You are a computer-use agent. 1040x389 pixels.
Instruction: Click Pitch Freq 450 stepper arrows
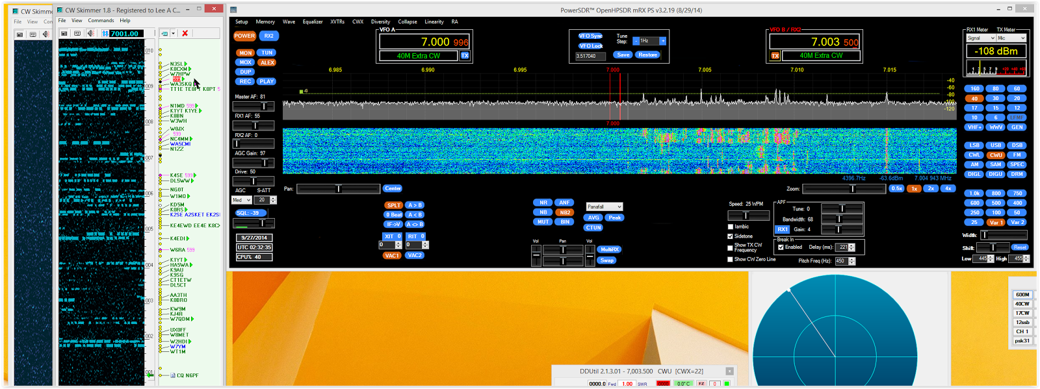[x=851, y=261]
